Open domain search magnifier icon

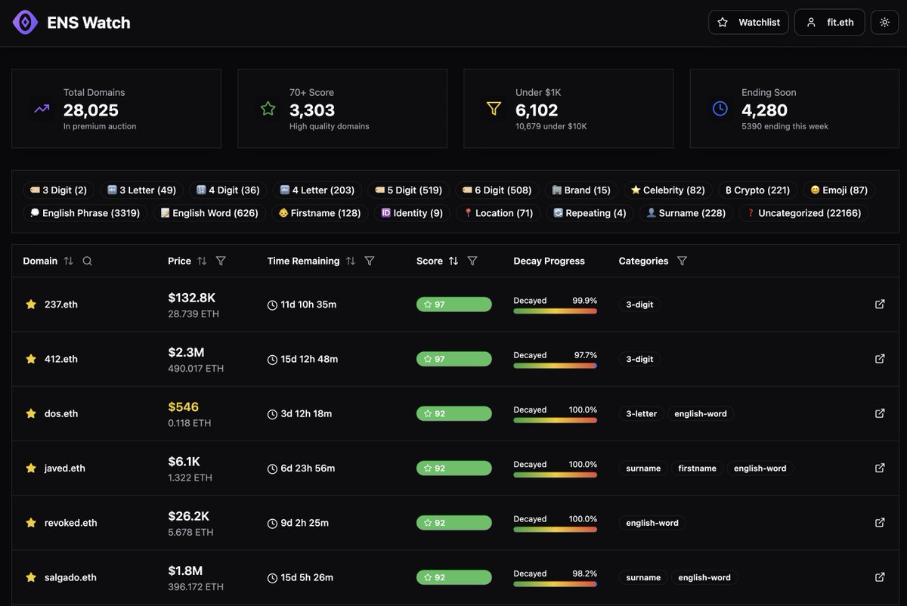[x=88, y=261]
